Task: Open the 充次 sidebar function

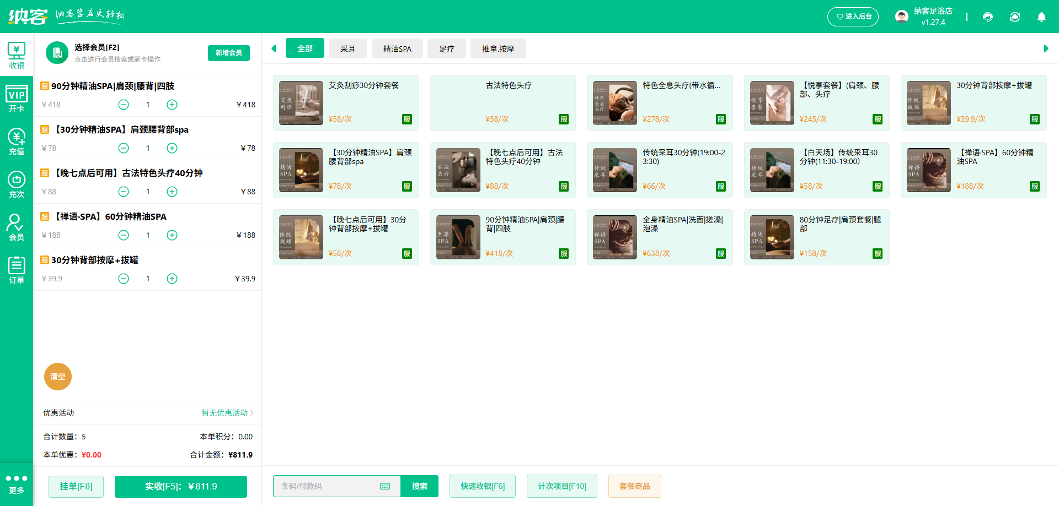Action: click(17, 184)
